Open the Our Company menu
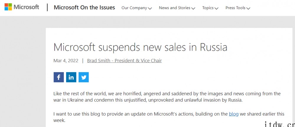 134,8
